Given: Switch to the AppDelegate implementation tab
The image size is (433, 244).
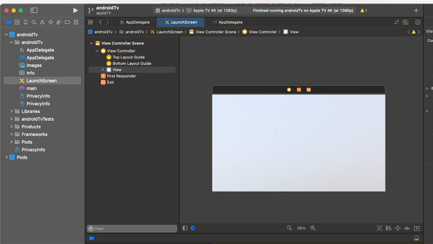Looking at the screenshot, I should click(227, 22).
